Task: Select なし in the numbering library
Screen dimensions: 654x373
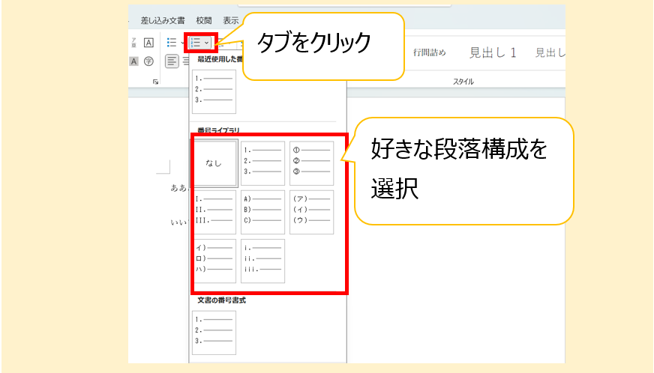Action: pos(215,163)
